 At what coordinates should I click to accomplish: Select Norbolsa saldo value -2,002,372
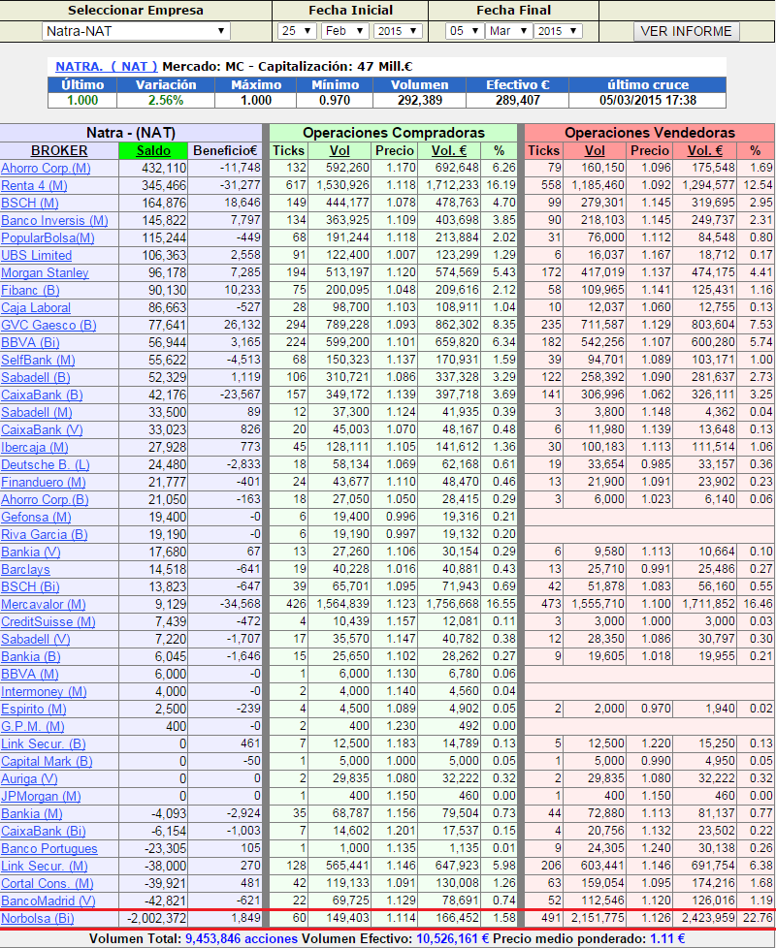click(156, 918)
